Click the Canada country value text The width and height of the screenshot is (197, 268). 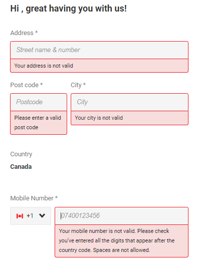[21, 167]
